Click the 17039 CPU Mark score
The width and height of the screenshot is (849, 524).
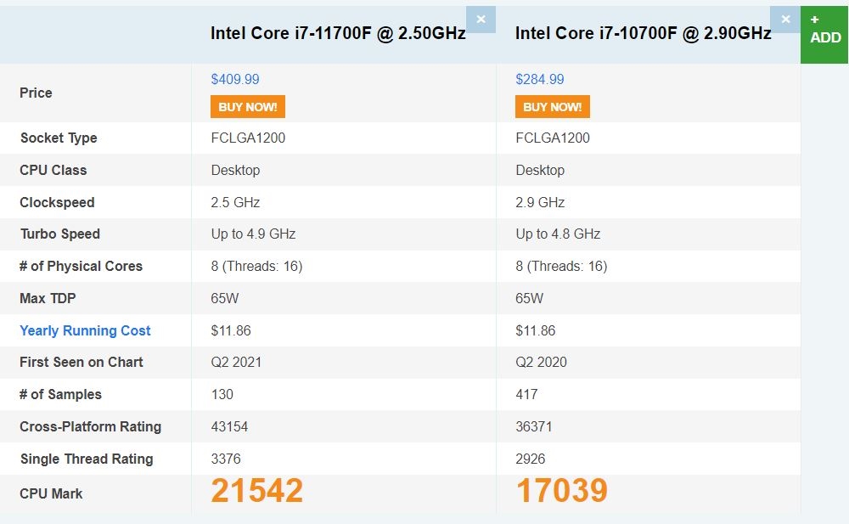pos(561,491)
